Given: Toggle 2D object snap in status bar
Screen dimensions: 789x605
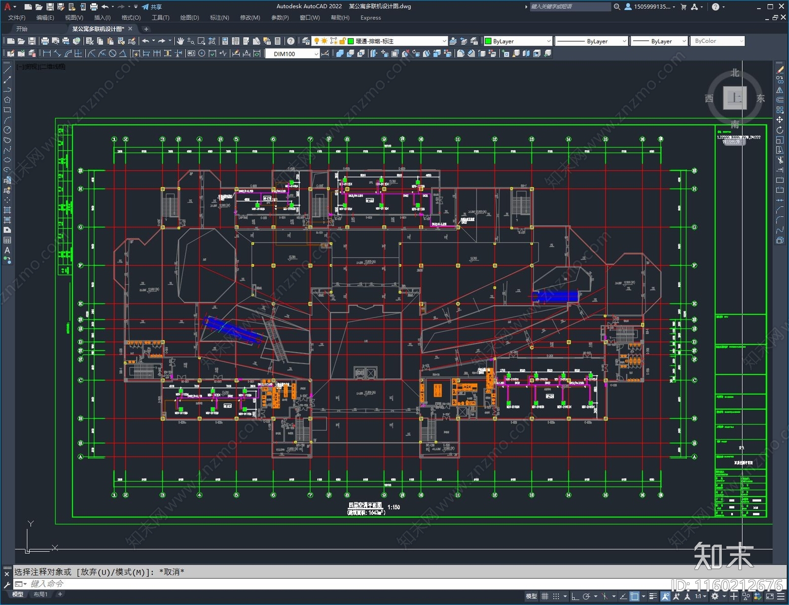Looking at the screenshot, I should (634, 597).
